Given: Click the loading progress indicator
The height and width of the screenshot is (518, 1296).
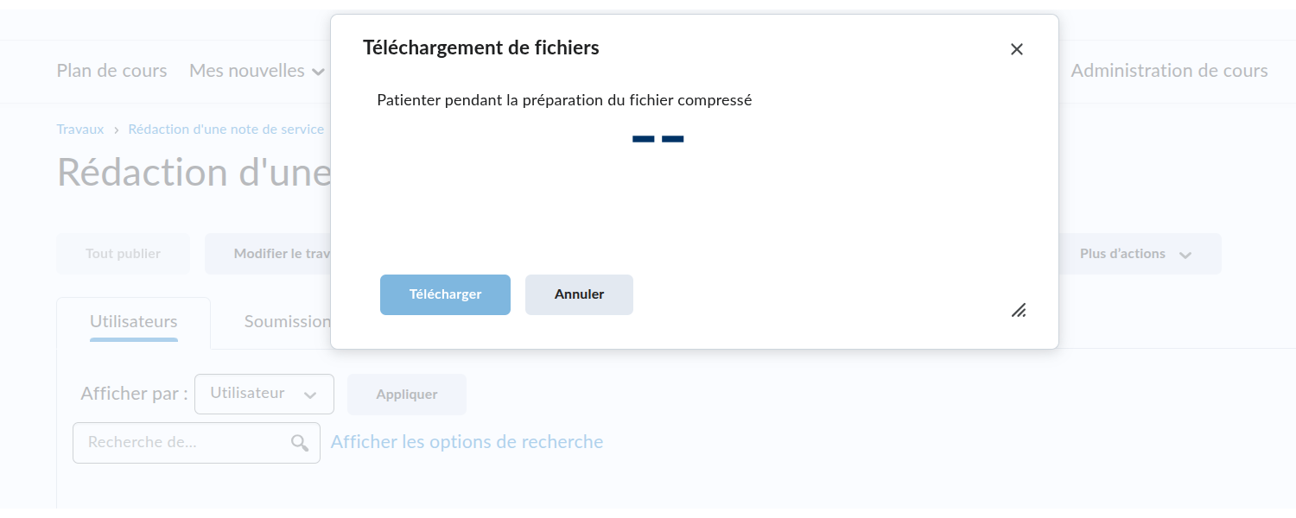Looking at the screenshot, I should click(x=658, y=139).
